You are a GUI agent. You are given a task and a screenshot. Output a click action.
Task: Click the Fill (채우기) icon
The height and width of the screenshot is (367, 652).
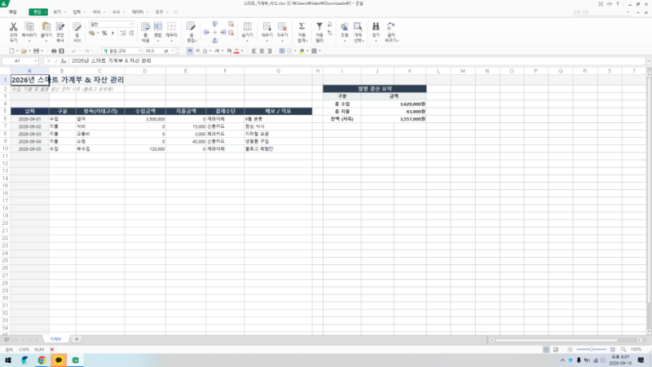pyautogui.click(x=267, y=28)
